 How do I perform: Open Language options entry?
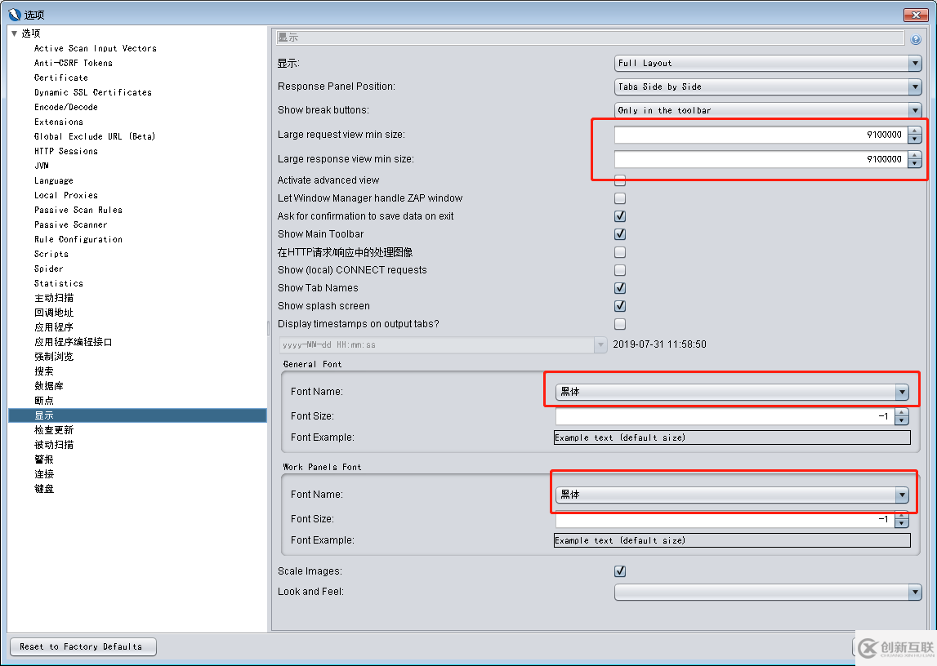(54, 180)
